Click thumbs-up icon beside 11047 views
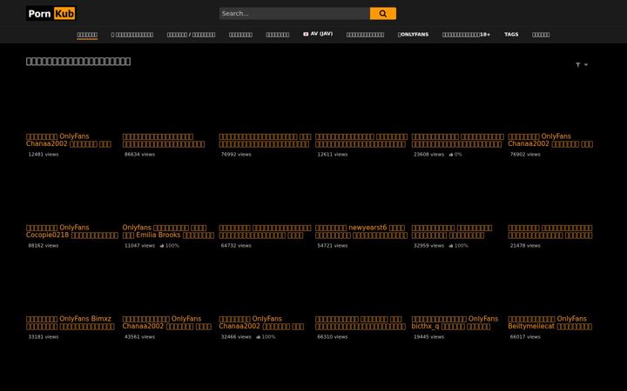 click(162, 246)
